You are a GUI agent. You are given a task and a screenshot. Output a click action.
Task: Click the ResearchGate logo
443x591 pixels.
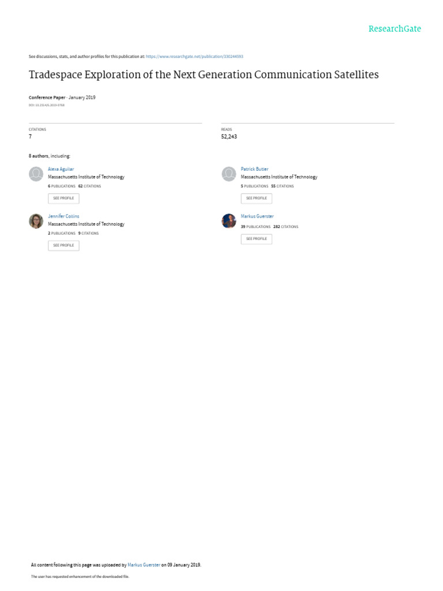click(395, 29)
